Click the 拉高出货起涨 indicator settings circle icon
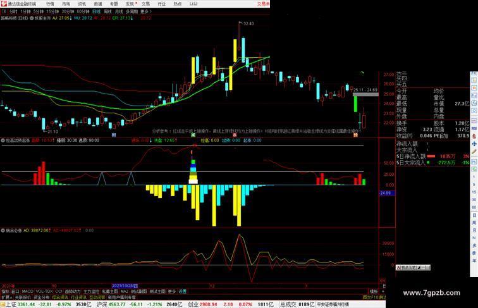 pyautogui.click(x=3, y=140)
